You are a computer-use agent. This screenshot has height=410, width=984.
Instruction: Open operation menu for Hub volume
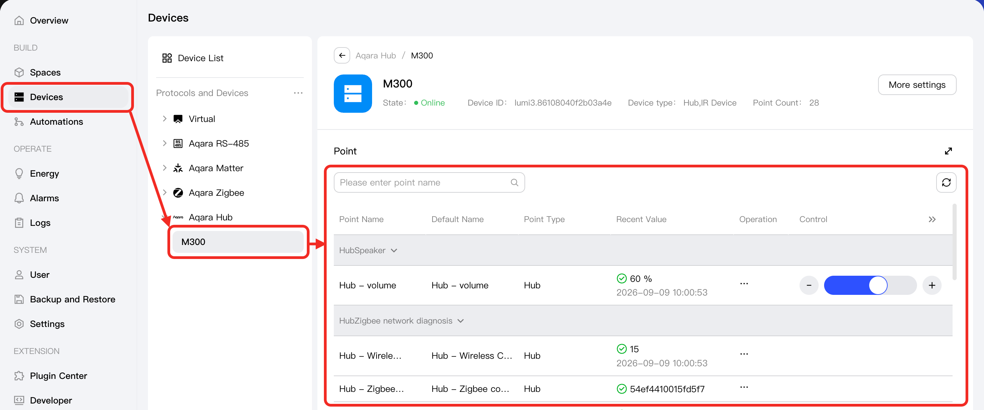click(744, 284)
